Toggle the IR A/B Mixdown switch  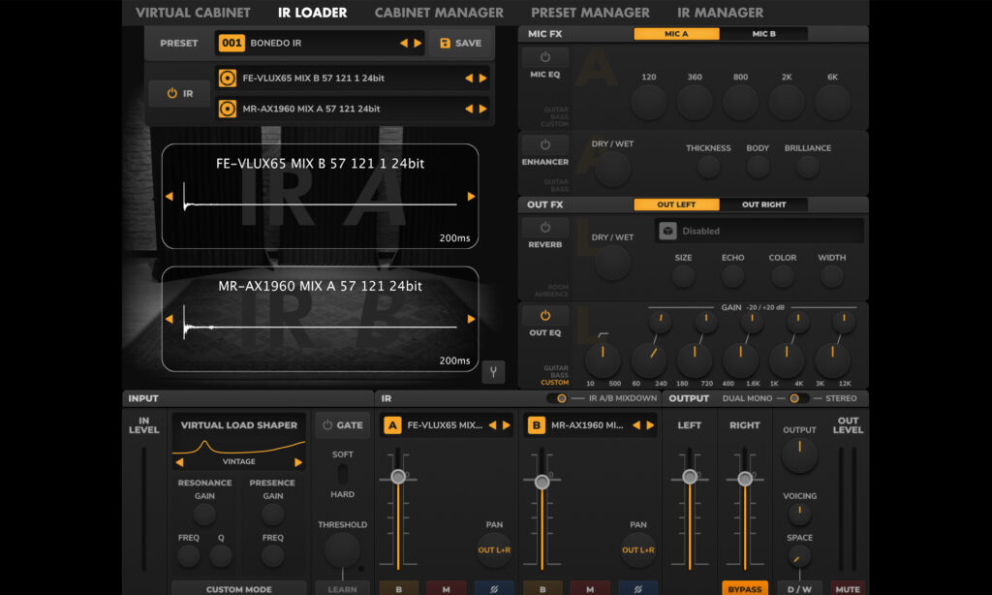(559, 398)
